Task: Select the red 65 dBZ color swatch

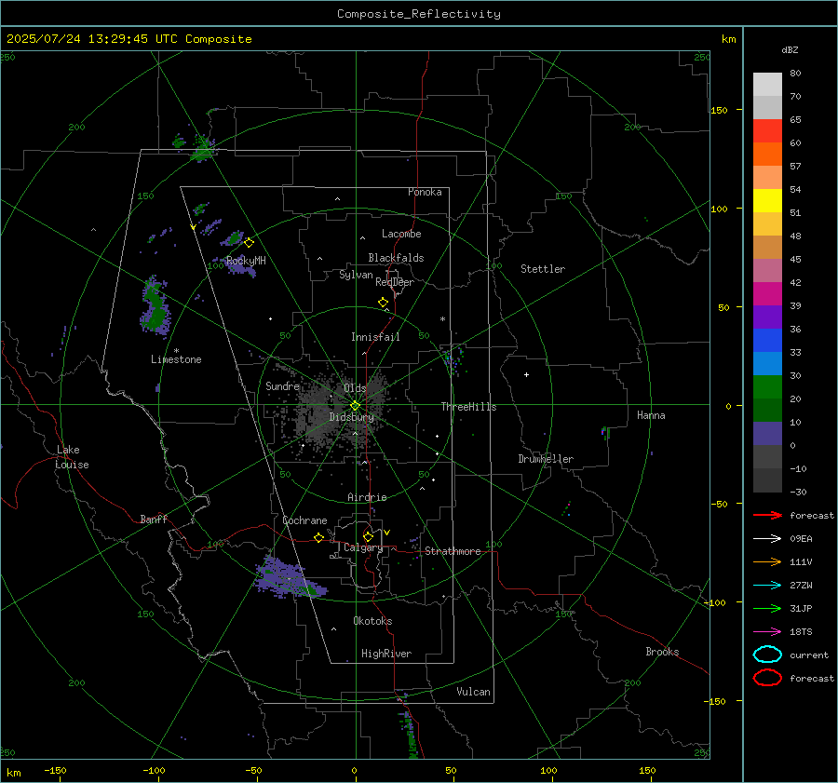Action: click(x=767, y=131)
